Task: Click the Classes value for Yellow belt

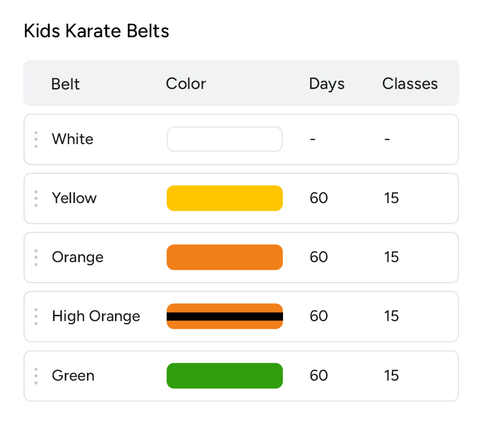Action: pos(392,198)
